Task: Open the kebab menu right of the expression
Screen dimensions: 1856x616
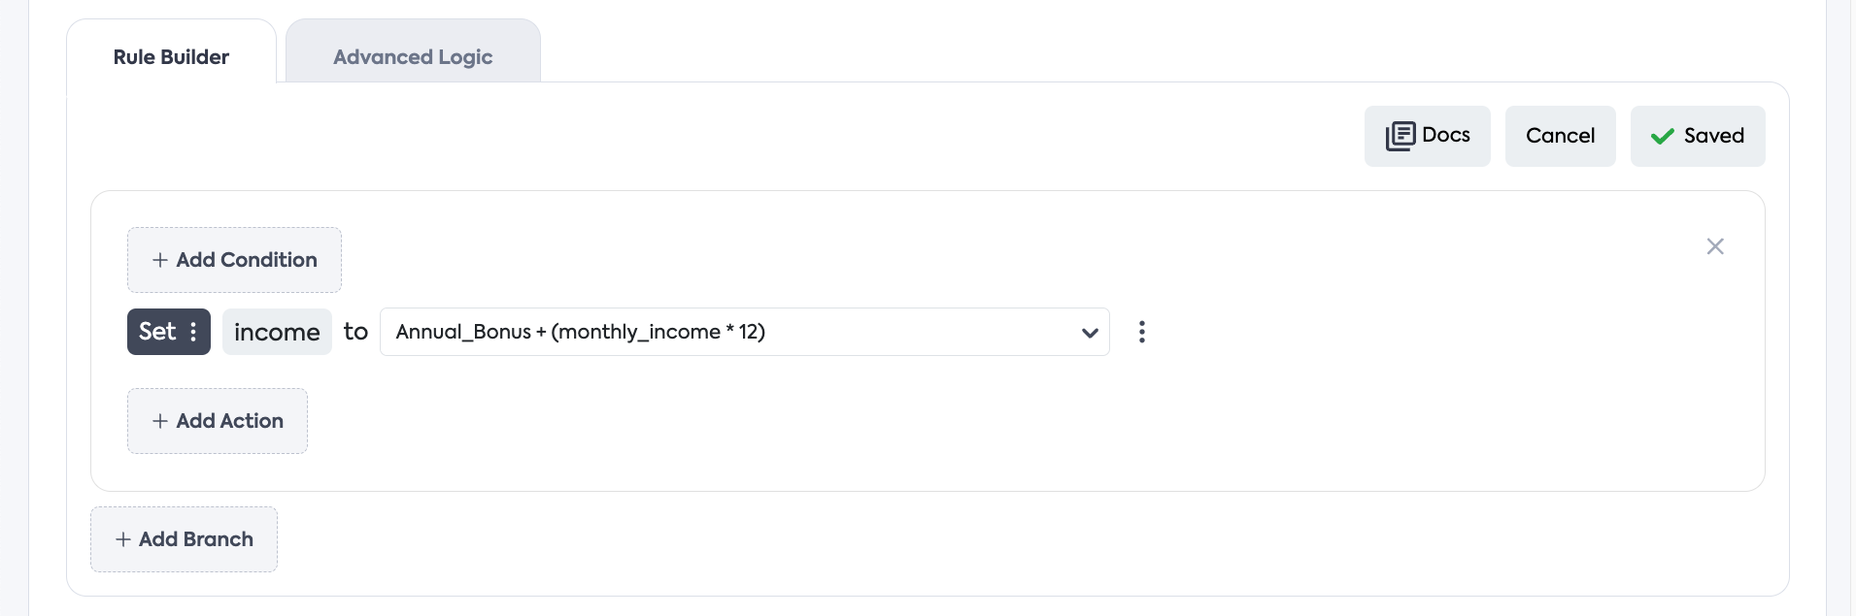Action: [1142, 332]
